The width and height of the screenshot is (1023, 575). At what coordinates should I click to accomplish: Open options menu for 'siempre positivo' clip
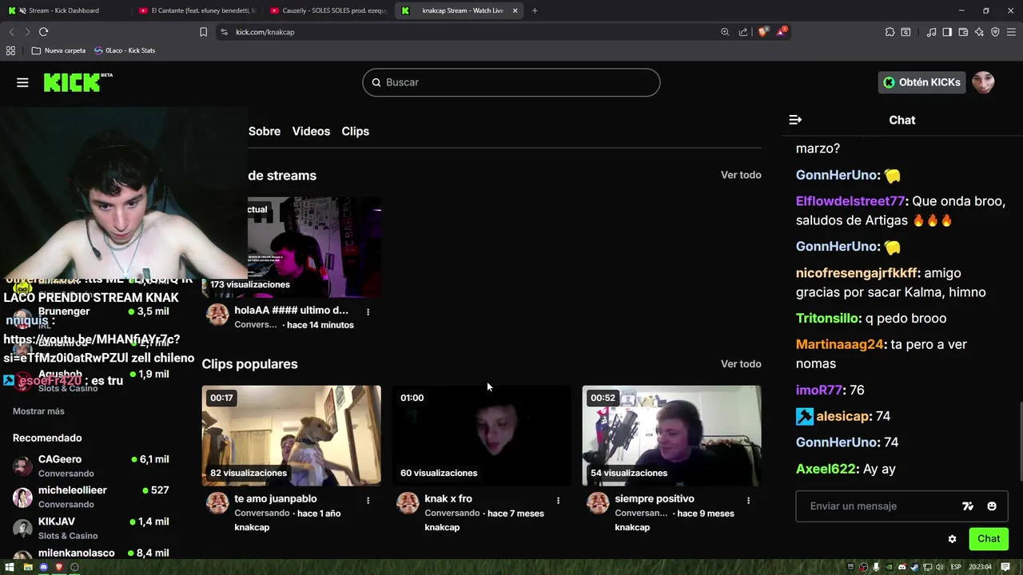pos(748,500)
